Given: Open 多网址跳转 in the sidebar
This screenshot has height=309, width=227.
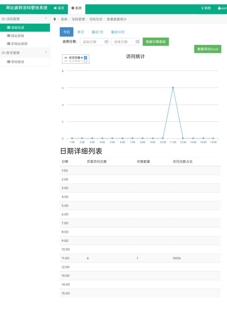Looking at the screenshot, I should [x=19, y=44].
